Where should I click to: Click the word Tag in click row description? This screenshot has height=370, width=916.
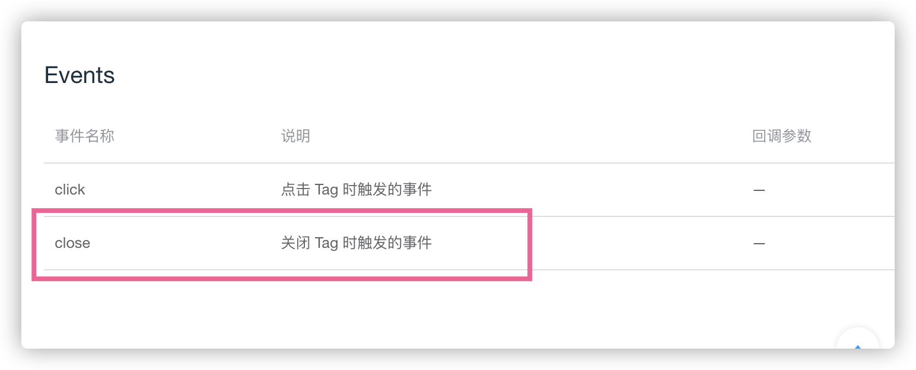(326, 190)
